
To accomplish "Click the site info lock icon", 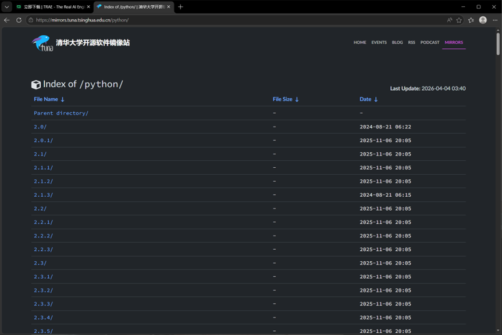I will point(31,20).
